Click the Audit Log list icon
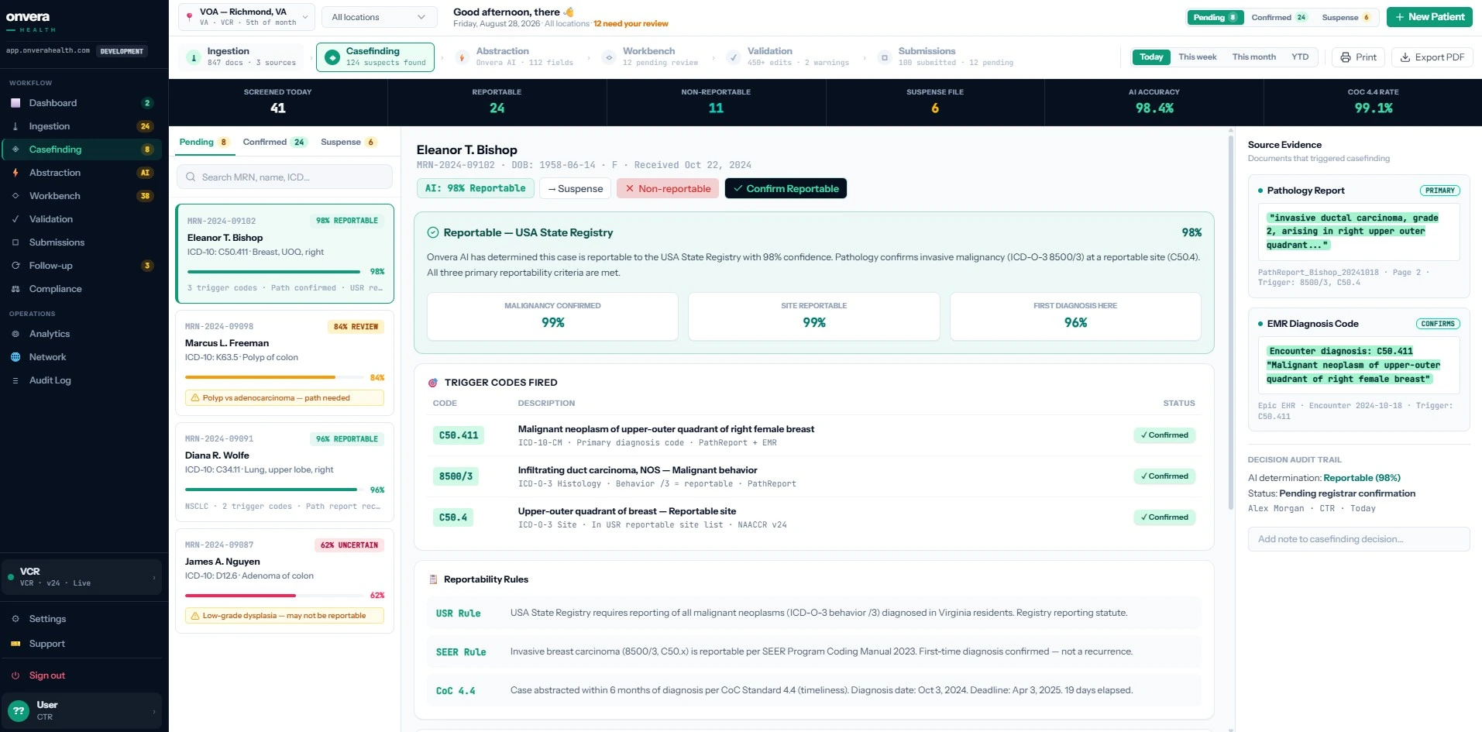 pos(15,380)
